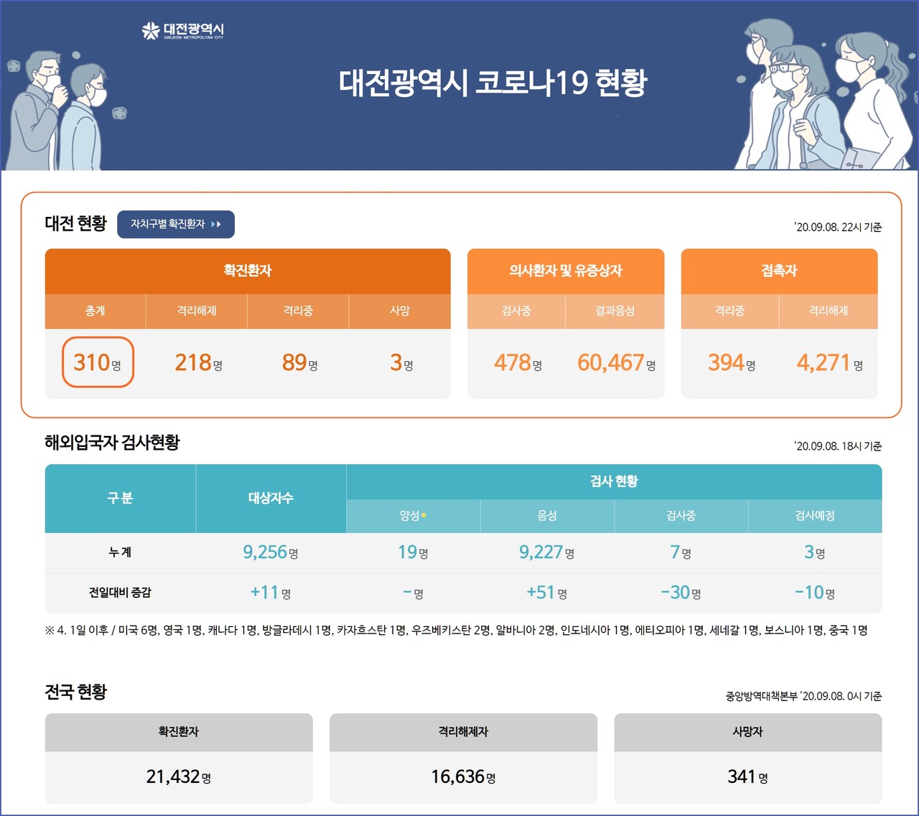Select the 누 계 row label
Image resolution: width=919 pixels, height=816 pixels.
(x=120, y=552)
